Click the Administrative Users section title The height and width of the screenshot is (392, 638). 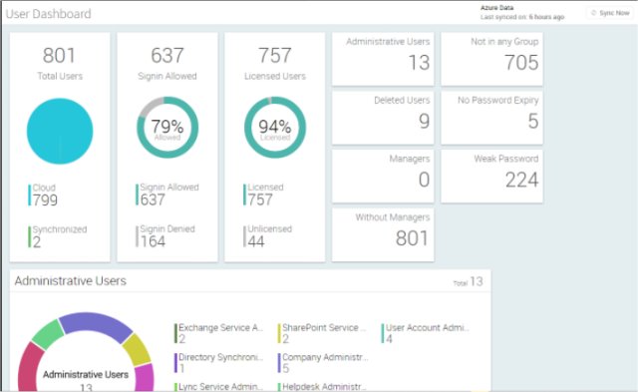point(71,281)
